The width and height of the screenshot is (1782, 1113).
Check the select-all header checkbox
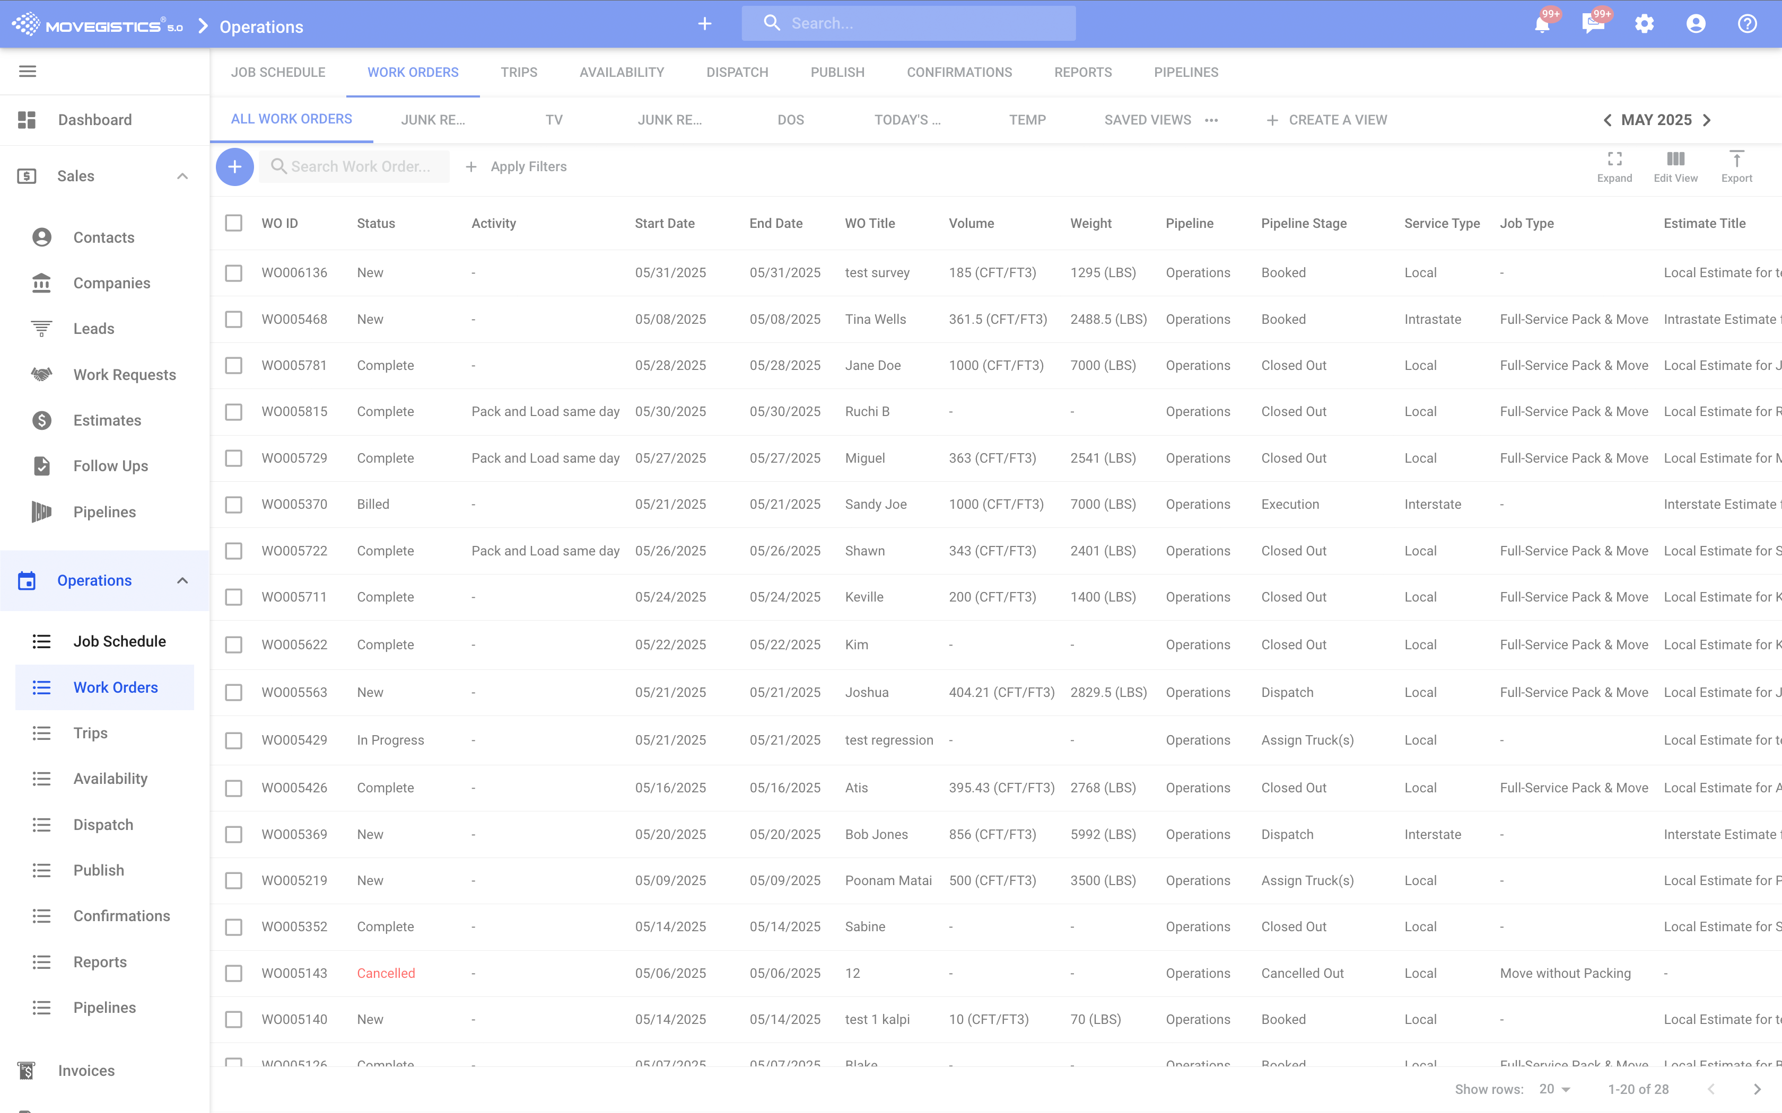[x=233, y=223]
